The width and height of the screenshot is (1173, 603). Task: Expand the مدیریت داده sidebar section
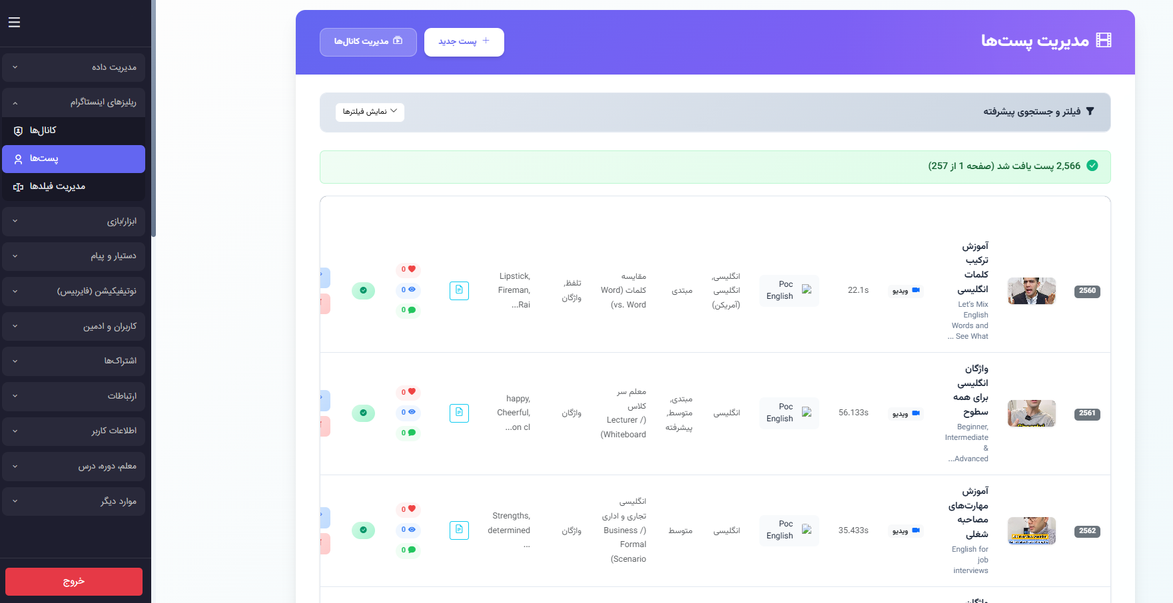pos(73,67)
